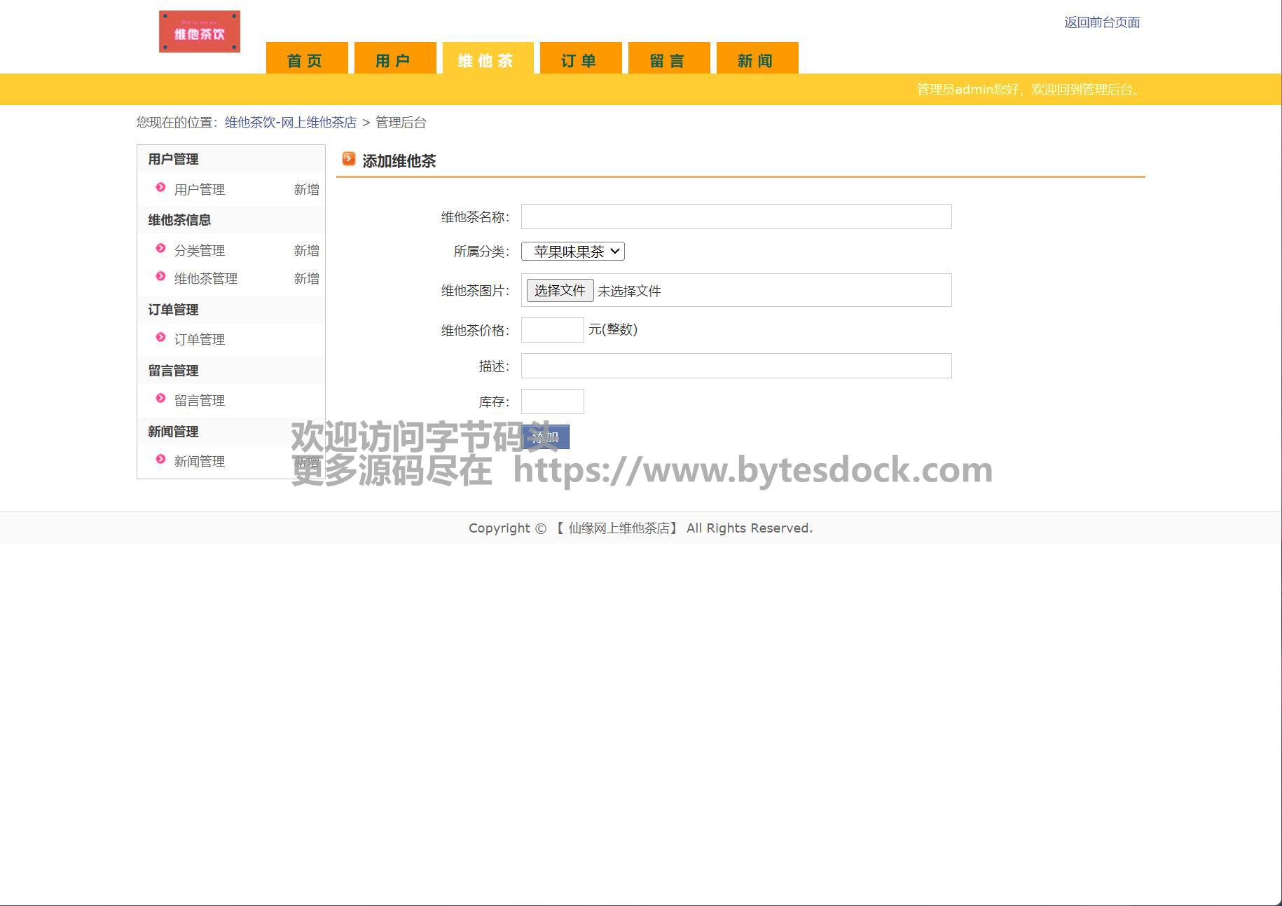Focus the 维他茶价格 price field

[552, 330]
